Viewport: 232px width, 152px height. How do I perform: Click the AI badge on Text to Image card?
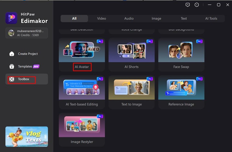[x=149, y=79]
